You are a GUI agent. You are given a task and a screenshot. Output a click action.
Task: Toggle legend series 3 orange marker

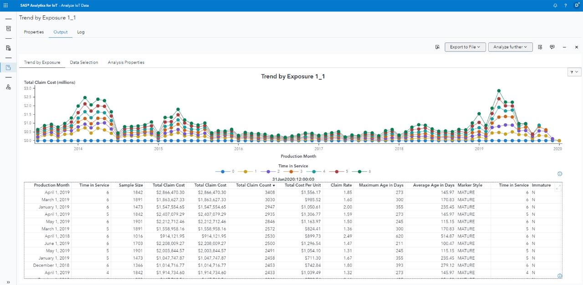[x=291, y=172]
